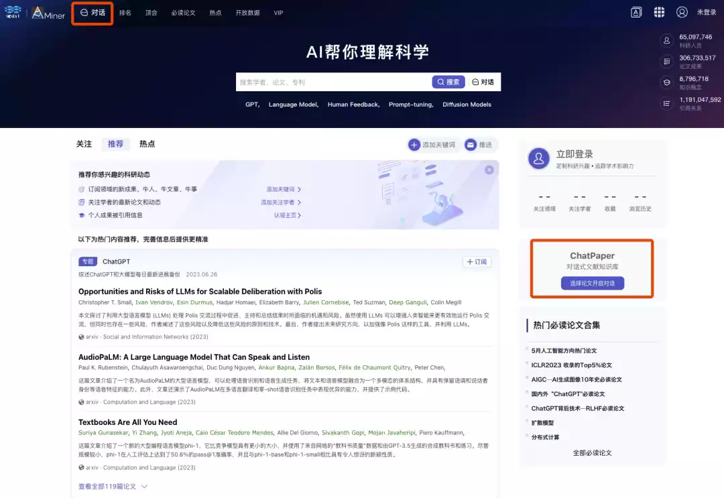The height and width of the screenshot is (498, 724).
Task: Open author Suriya Gunasekar profile
Action: click(x=103, y=433)
